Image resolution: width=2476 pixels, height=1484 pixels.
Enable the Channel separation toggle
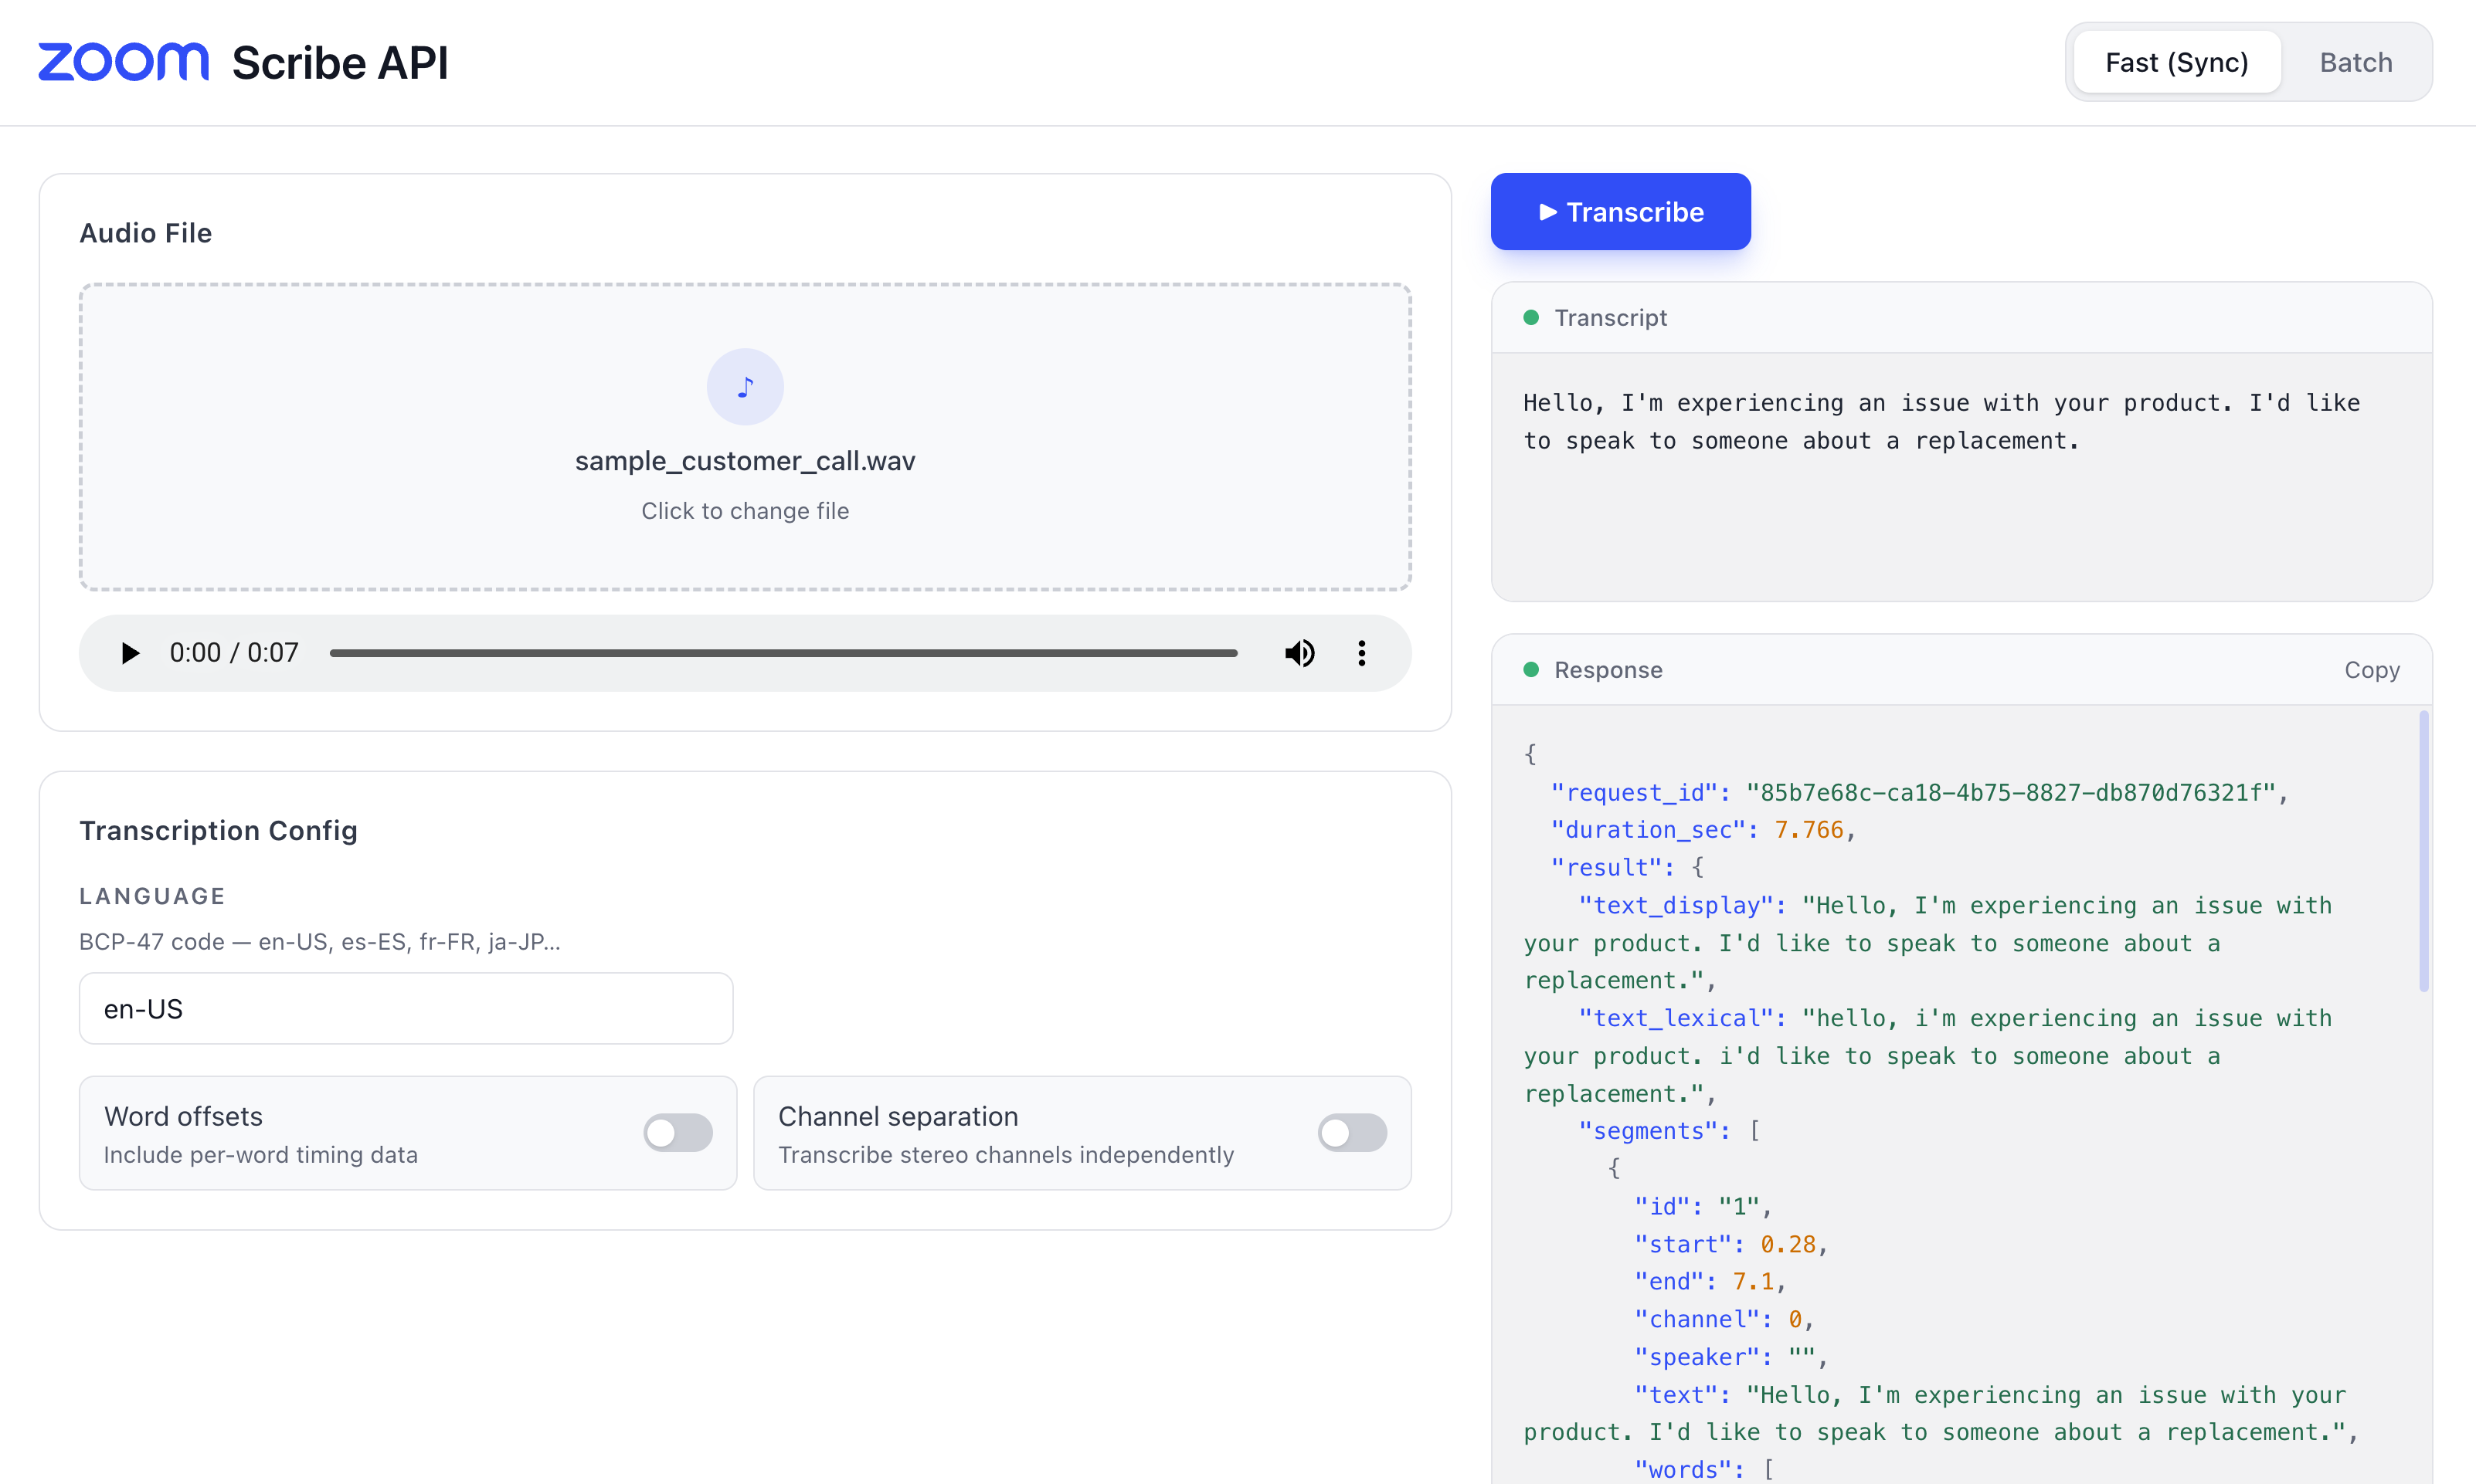click(1353, 1133)
